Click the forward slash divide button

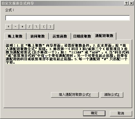coord(30,27)
